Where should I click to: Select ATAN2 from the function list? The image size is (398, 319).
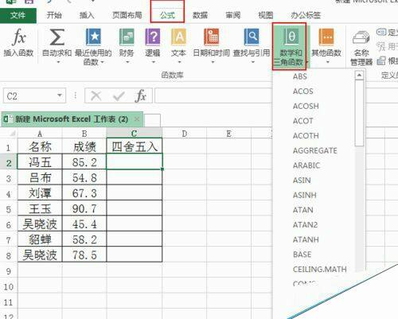coord(305,225)
